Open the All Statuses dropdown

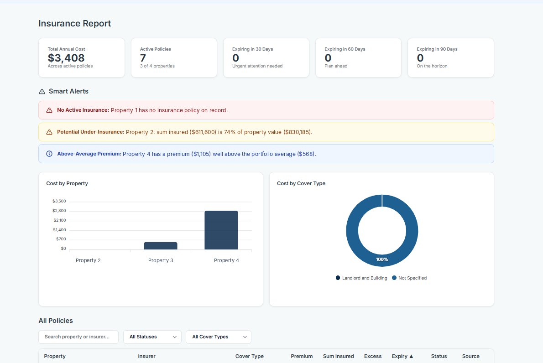click(x=152, y=337)
